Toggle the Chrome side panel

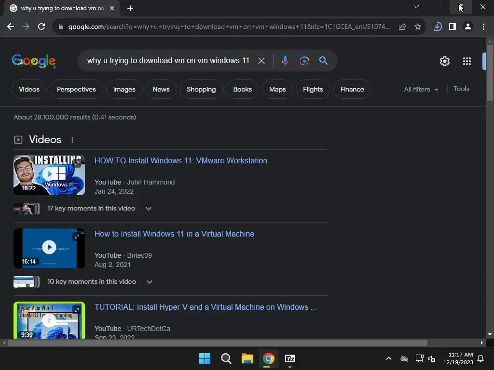point(453,27)
